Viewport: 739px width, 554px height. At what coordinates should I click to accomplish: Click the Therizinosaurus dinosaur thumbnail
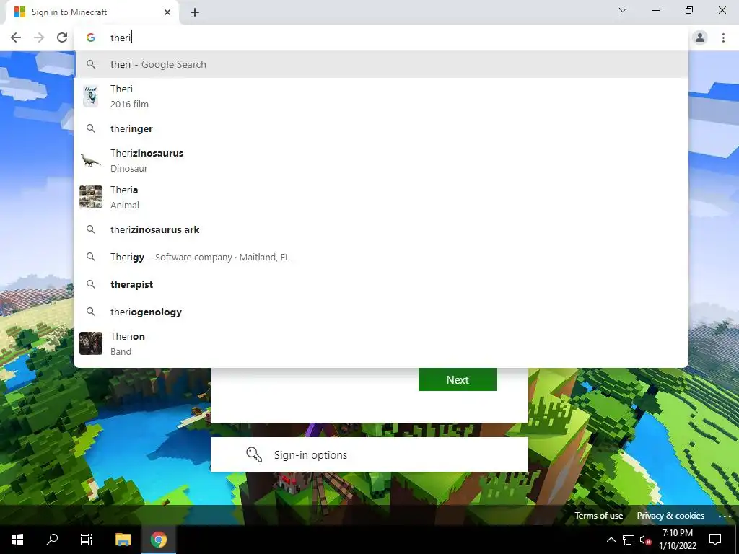[x=90, y=161]
